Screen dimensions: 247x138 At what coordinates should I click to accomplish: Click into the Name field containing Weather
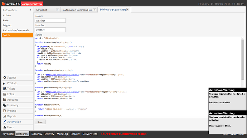(x=50, y=21)
